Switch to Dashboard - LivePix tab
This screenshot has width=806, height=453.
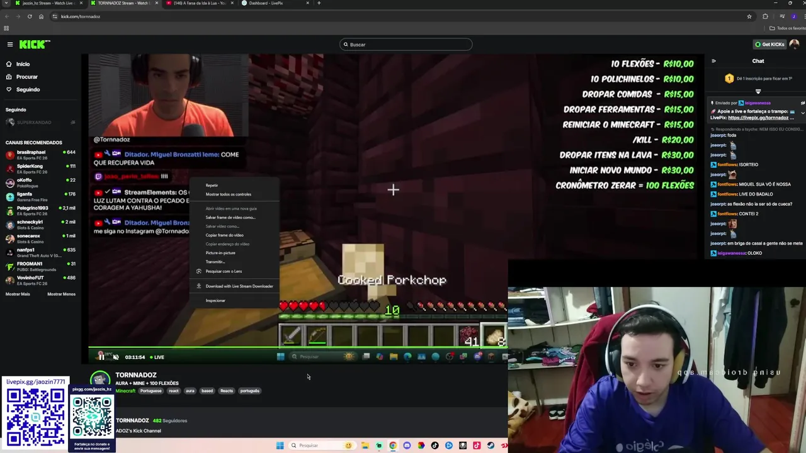click(276, 3)
